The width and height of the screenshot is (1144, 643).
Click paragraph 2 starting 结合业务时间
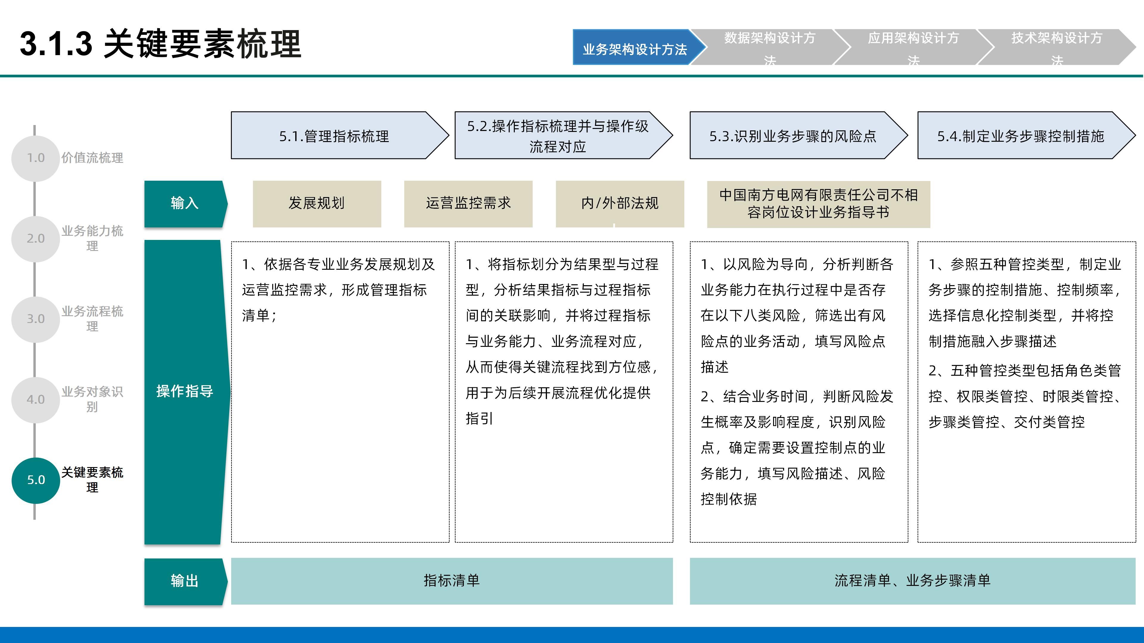pos(797,448)
